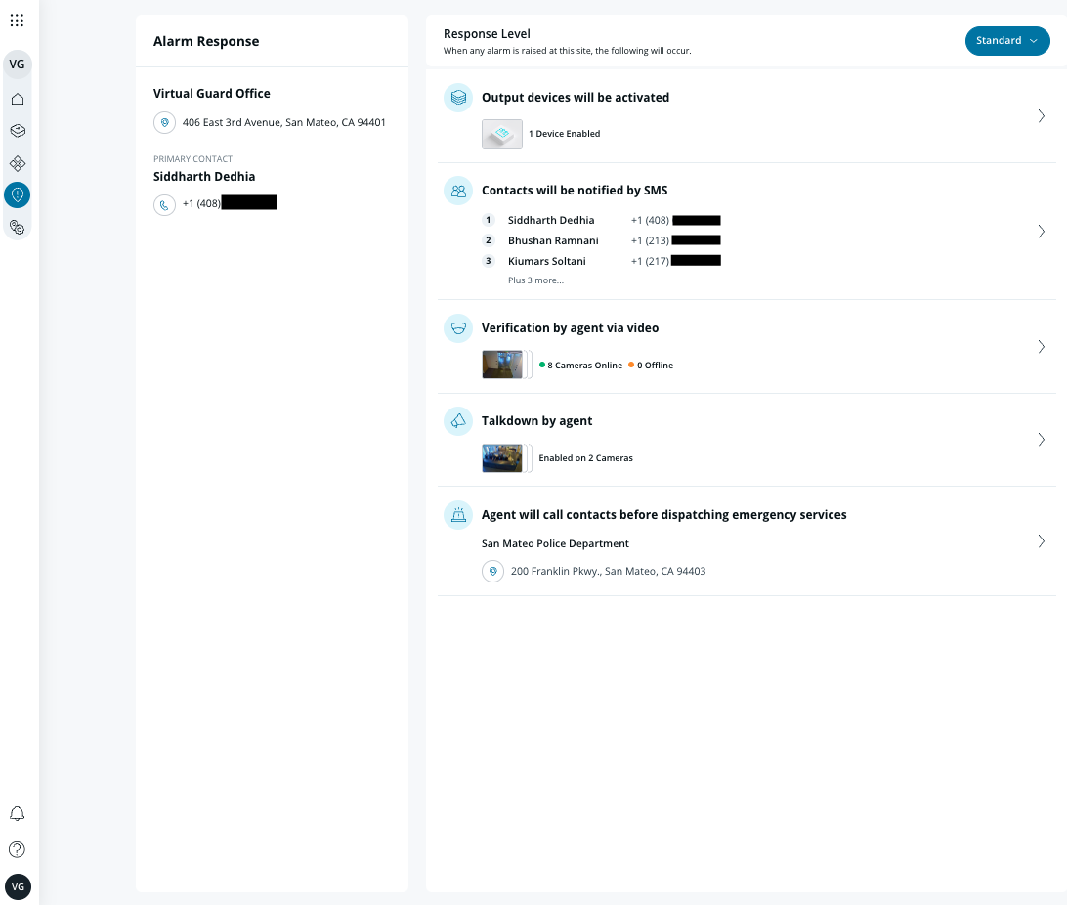The width and height of the screenshot is (1067, 905).
Task: Expand the video verification row chevron
Action: (1041, 347)
